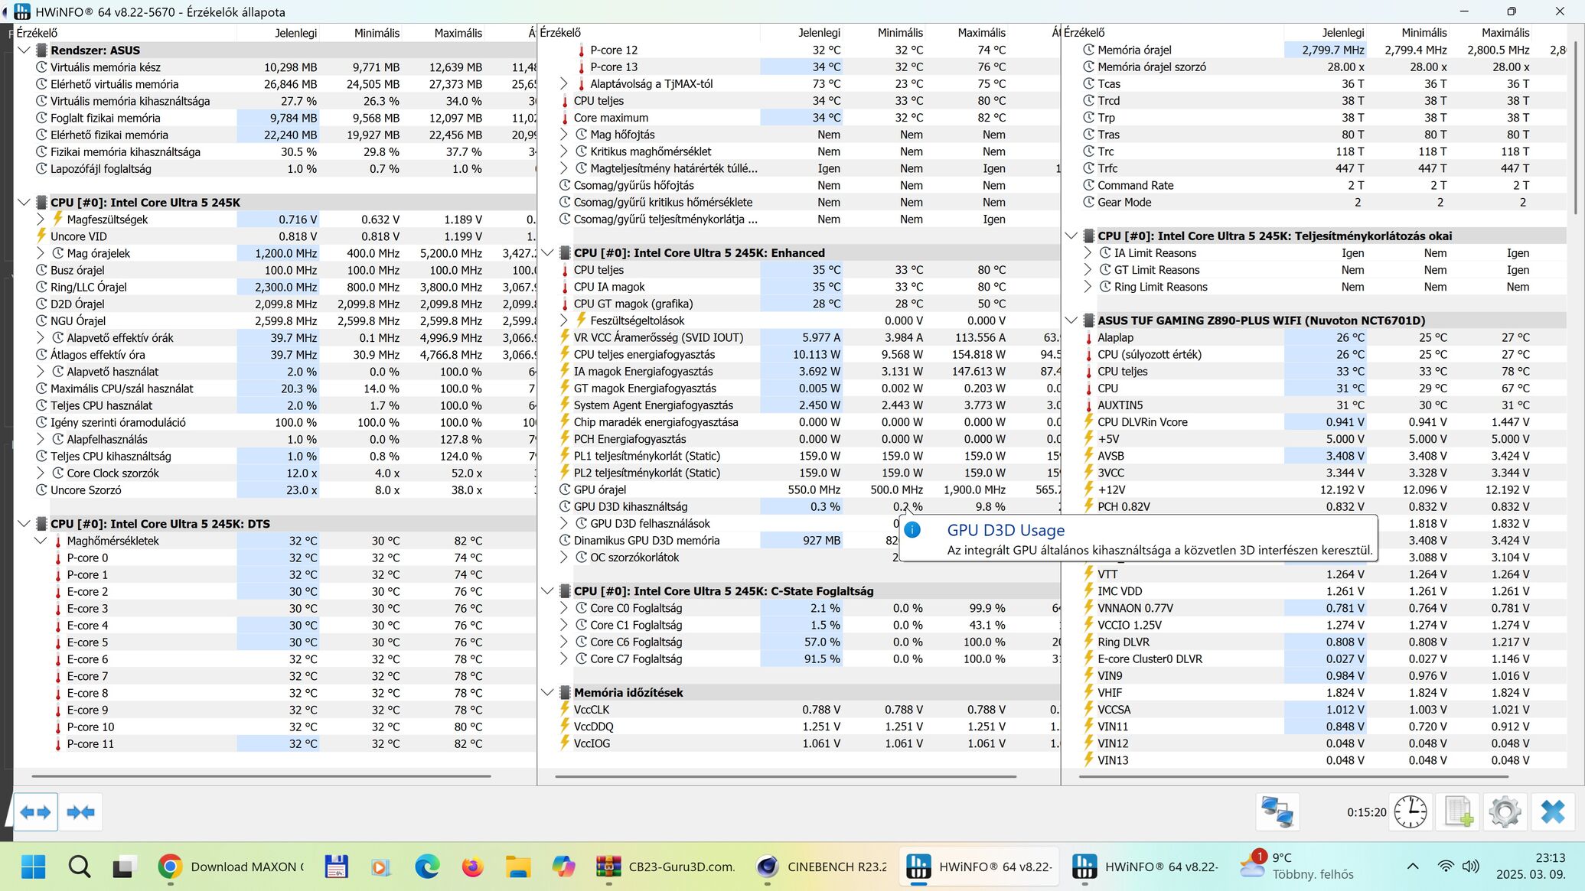Viewport: 1585px width, 891px height.
Task: Collapse the Memória időzítések section
Action: 547,693
